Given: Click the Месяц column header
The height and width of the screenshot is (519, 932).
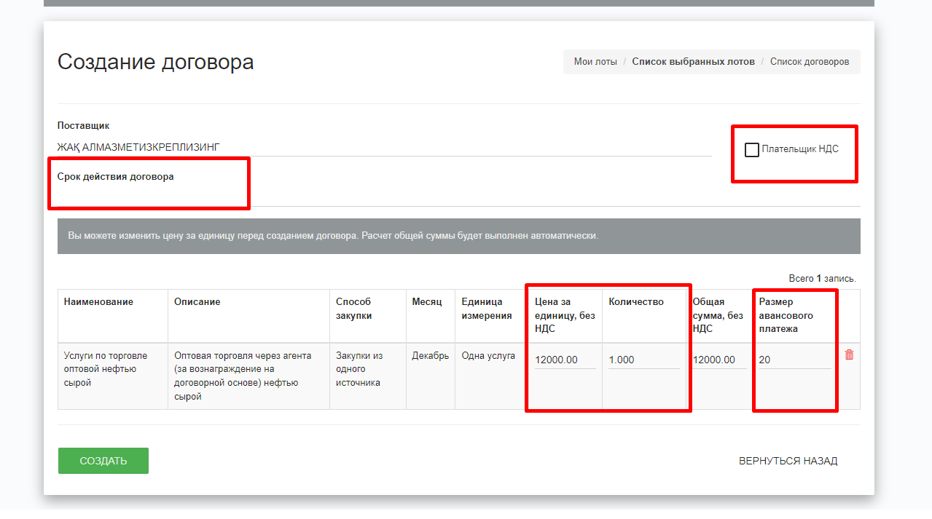Looking at the screenshot, I should pos(427,302).
